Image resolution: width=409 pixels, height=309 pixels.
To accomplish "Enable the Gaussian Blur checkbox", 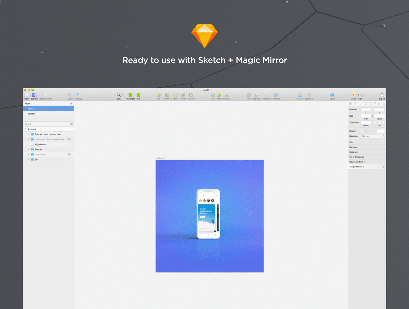I will point(384,162).
